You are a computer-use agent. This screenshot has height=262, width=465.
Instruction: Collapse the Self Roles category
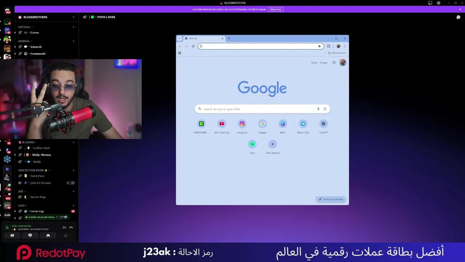pos(25,27)
